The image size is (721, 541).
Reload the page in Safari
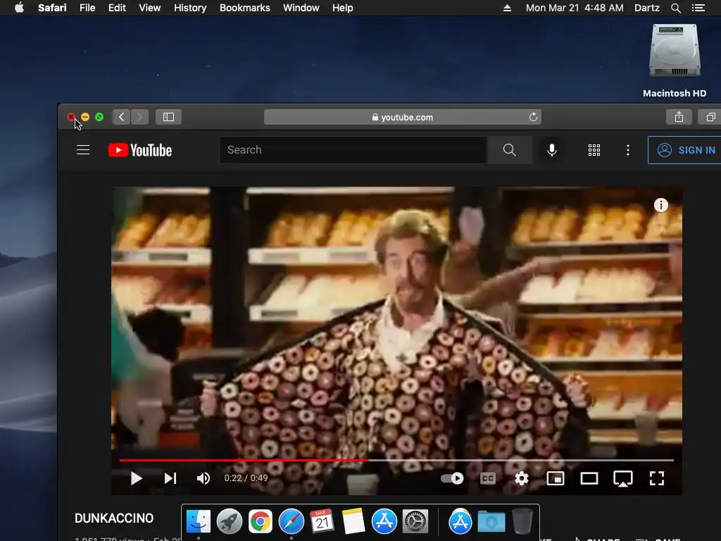point(533,117)
